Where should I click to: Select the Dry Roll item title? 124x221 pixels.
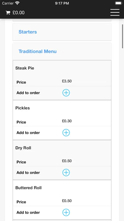[23, 148]
